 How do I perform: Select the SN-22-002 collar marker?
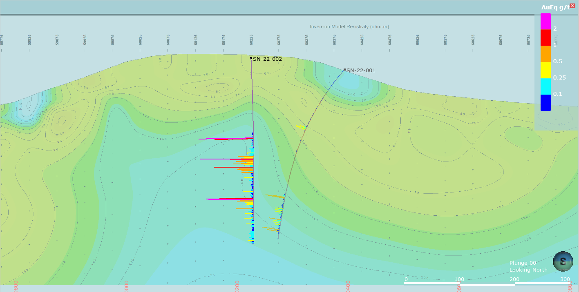pyautogui.click(x=251, y=58)
